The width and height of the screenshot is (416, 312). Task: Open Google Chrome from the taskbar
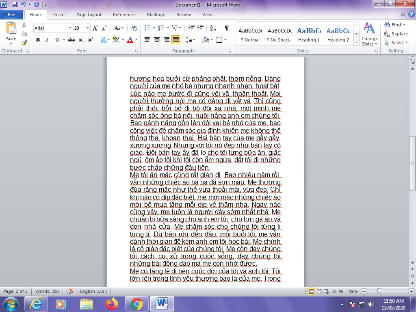[136, 304]
